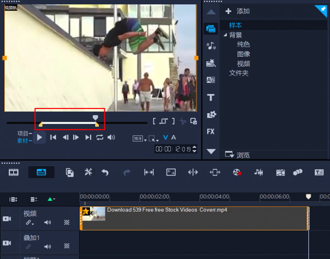Toggle Repeat playback
The height and width of the screenshot is (259, 330).
(x=100, y=137)
